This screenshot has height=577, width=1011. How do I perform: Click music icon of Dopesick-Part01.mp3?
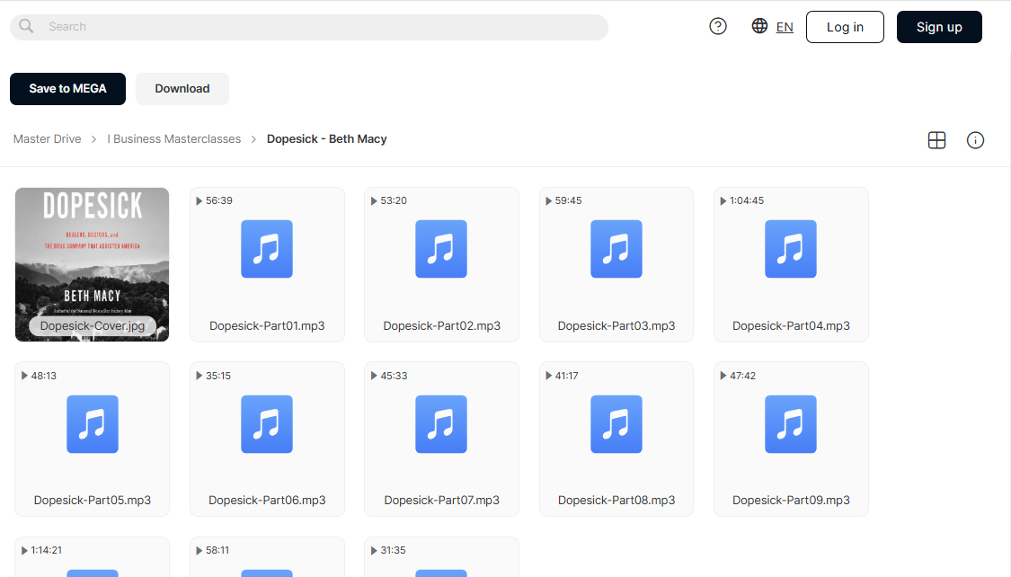point(267,249)
